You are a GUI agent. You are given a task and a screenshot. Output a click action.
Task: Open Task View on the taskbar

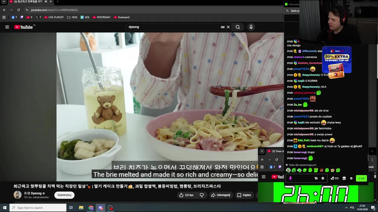tap(71, 208)
